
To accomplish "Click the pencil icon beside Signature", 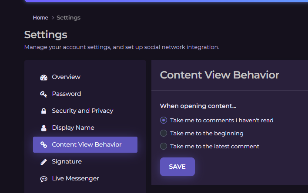I will click(x=44, y=162).
